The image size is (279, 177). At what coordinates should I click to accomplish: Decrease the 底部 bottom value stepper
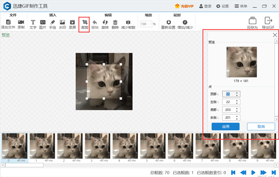(x=237, y=111)
